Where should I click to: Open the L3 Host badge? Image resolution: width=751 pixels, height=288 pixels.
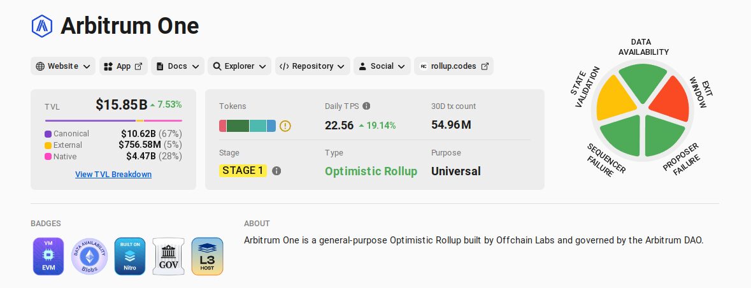(x=208, y=256)
